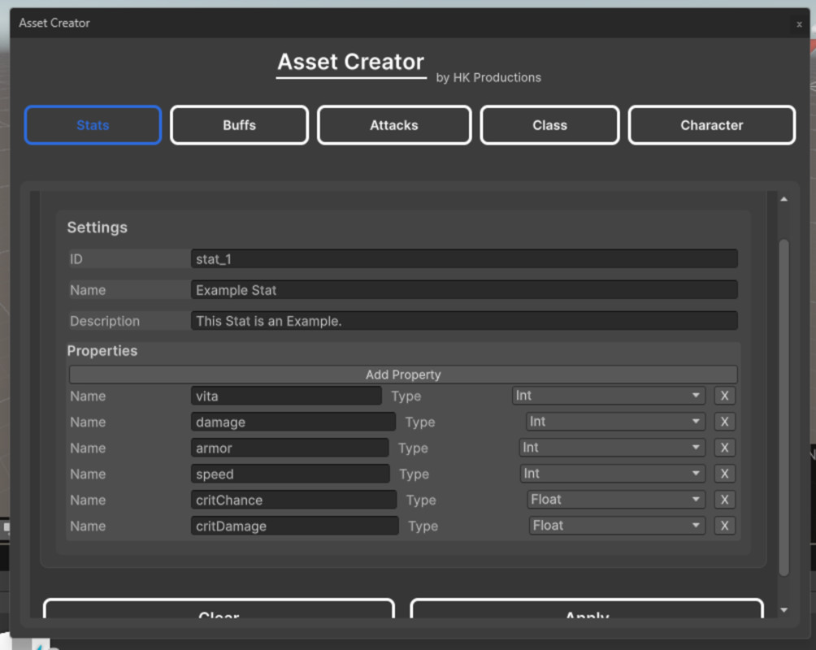Switch to the Class tab
The width and height of the screenshot is (816, 650).
(x=549, y=125)
